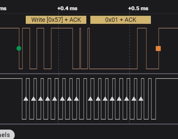Image resolution: width=178 pixels, height=139 pixels.
Task: Click the unmarked ACK clock pulse between the two bytes
Action: point(85,99)
